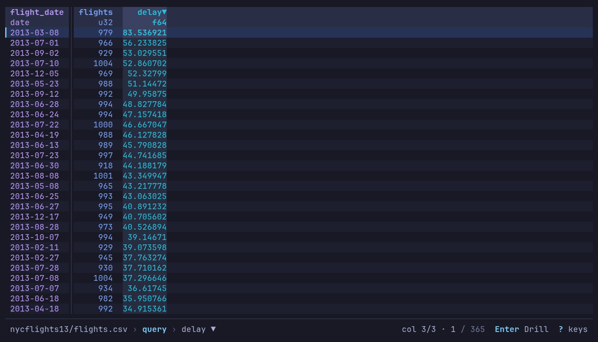The height and width of the screenshot is (342, 598).
Task: Click delay value 45.790828
Action: pyautogui.click(x=145, y=145)
